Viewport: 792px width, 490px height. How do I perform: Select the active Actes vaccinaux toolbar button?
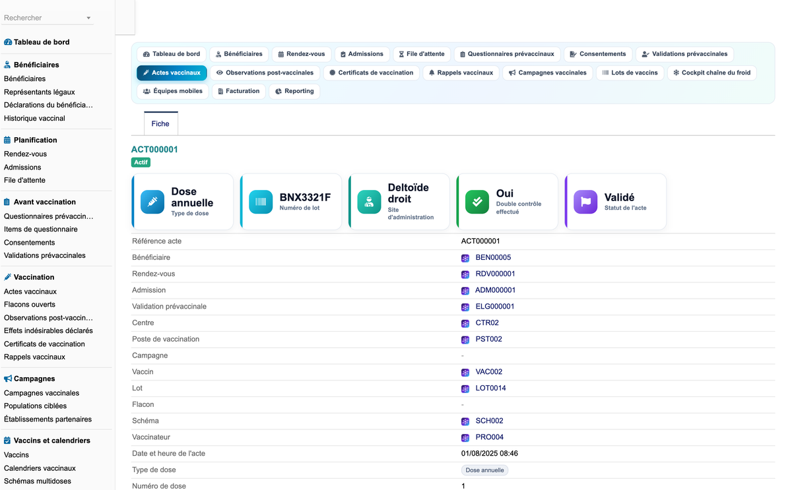tap(172, 73)
